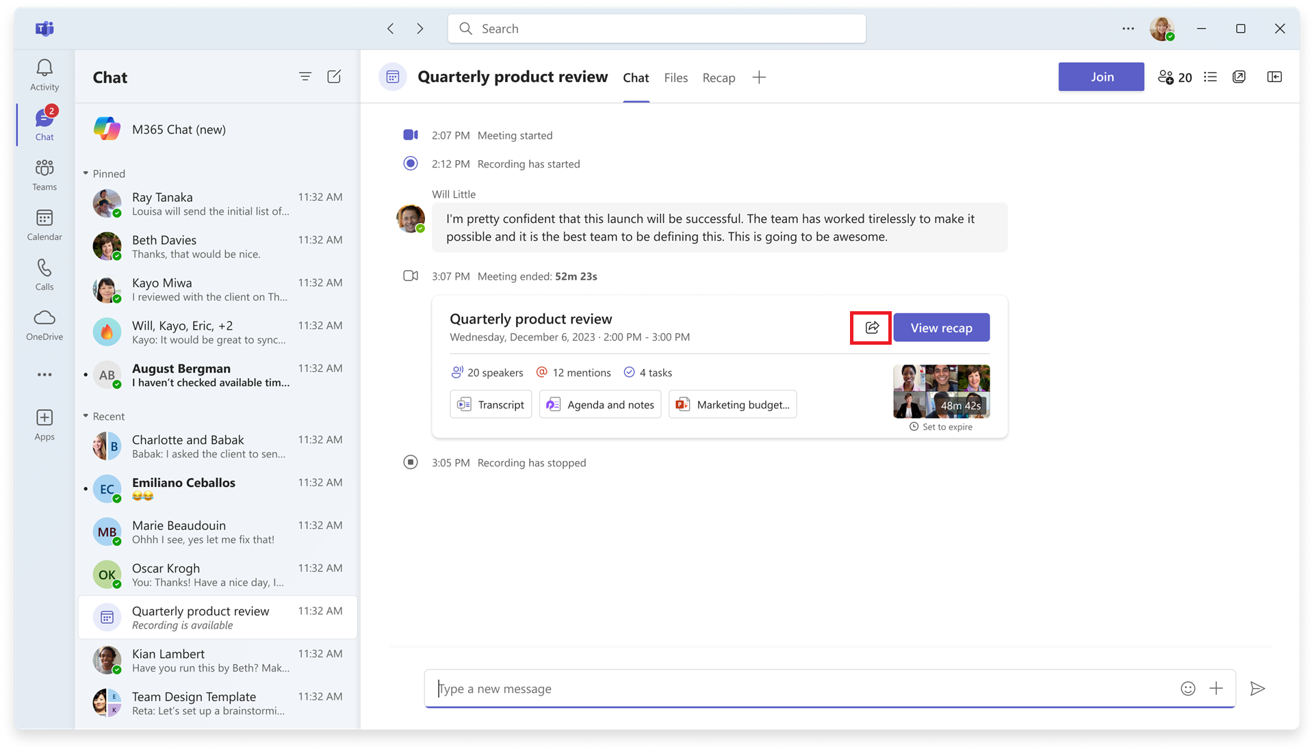This screenshot has width=1314, height=751.
Task: Open OneDrive from the sidebar
Action: [44, 324]
